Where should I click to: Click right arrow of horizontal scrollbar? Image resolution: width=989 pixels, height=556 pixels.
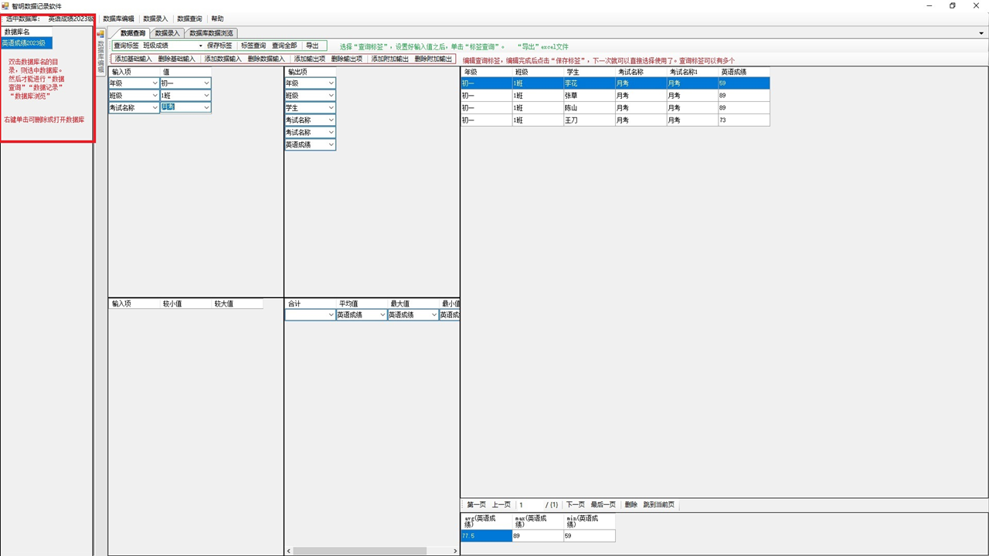pyautogui.click(x=454, y=551)
